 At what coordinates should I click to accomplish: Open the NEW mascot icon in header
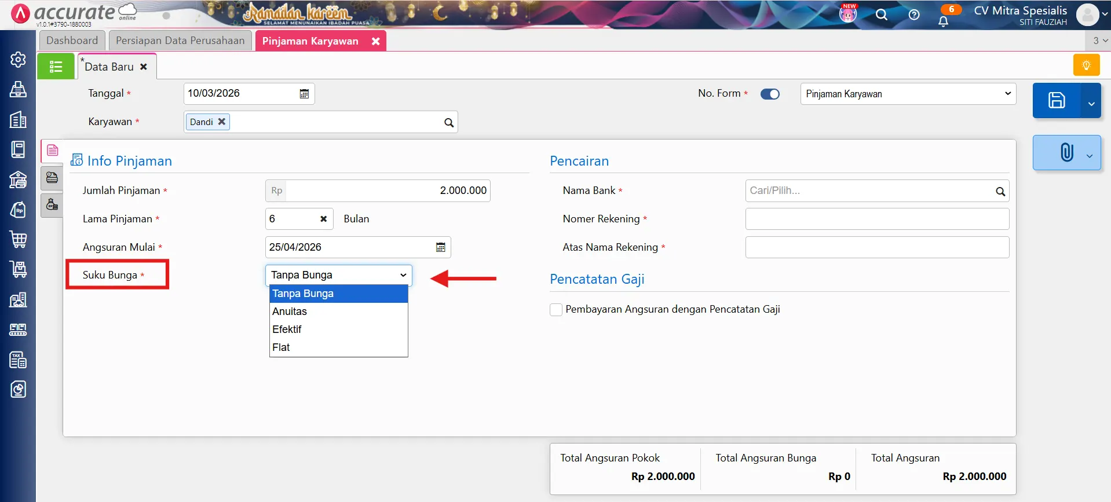(x=848, y=14)
